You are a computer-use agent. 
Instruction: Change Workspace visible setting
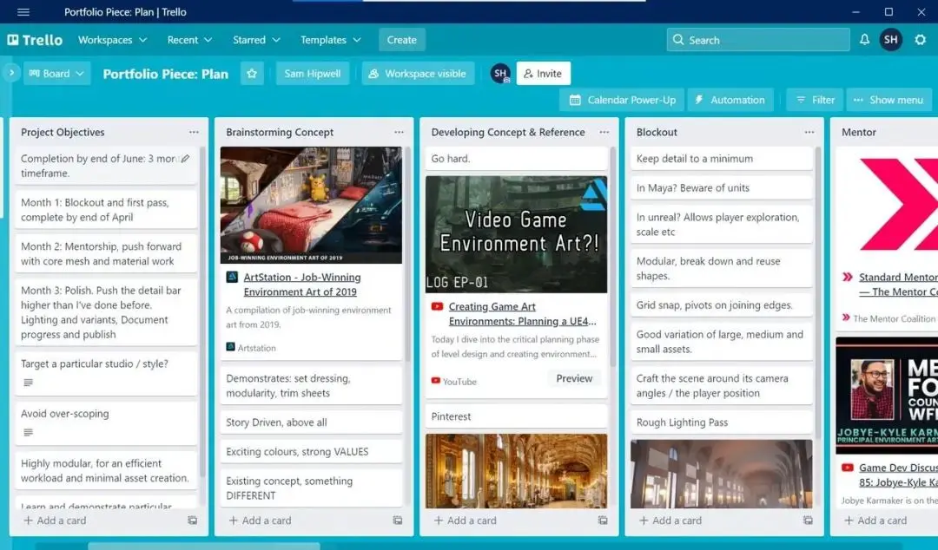(x=418, y=74)
